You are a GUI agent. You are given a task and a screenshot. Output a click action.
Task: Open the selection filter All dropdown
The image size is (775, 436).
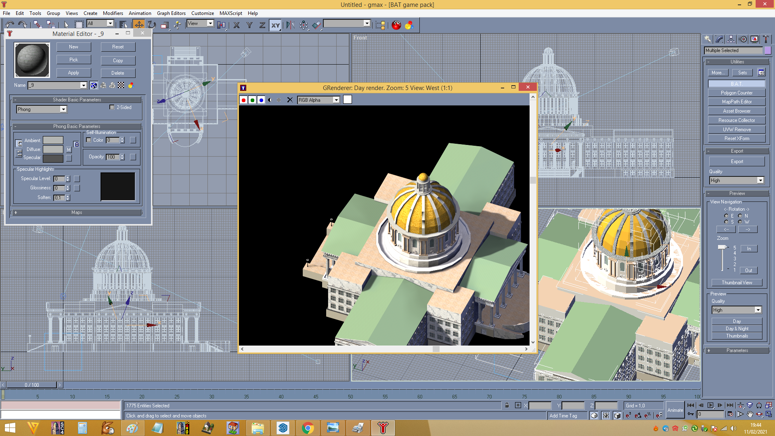tap(101, 23)
